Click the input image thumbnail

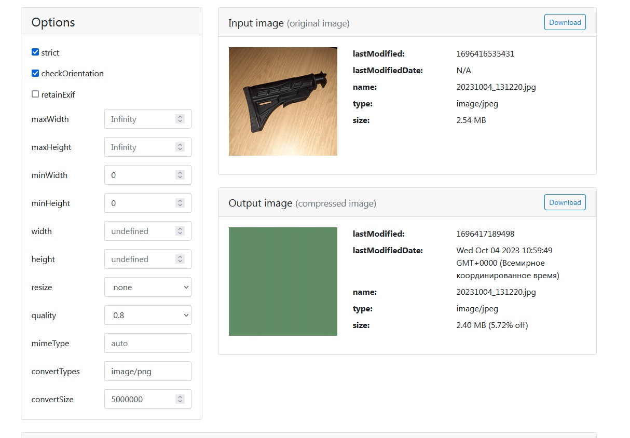coord(283,102)
